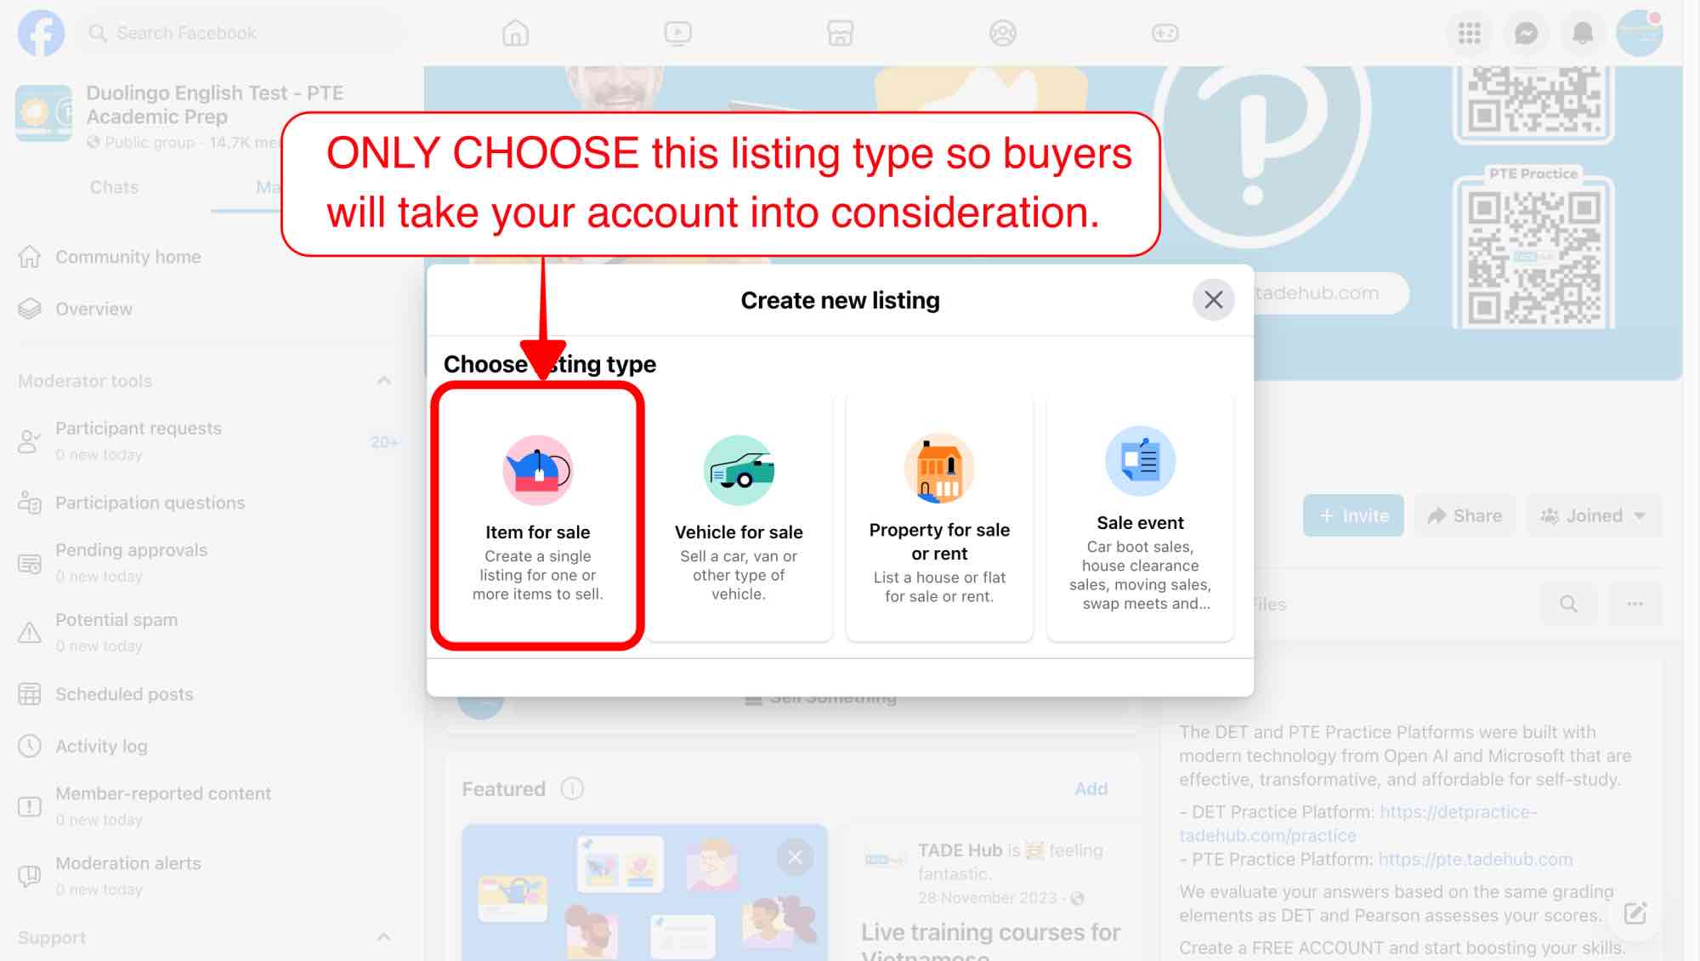Click the grid/apps icon in navbar
Viewport: 1700px width, 961px height.
(x=1470, y=31)
